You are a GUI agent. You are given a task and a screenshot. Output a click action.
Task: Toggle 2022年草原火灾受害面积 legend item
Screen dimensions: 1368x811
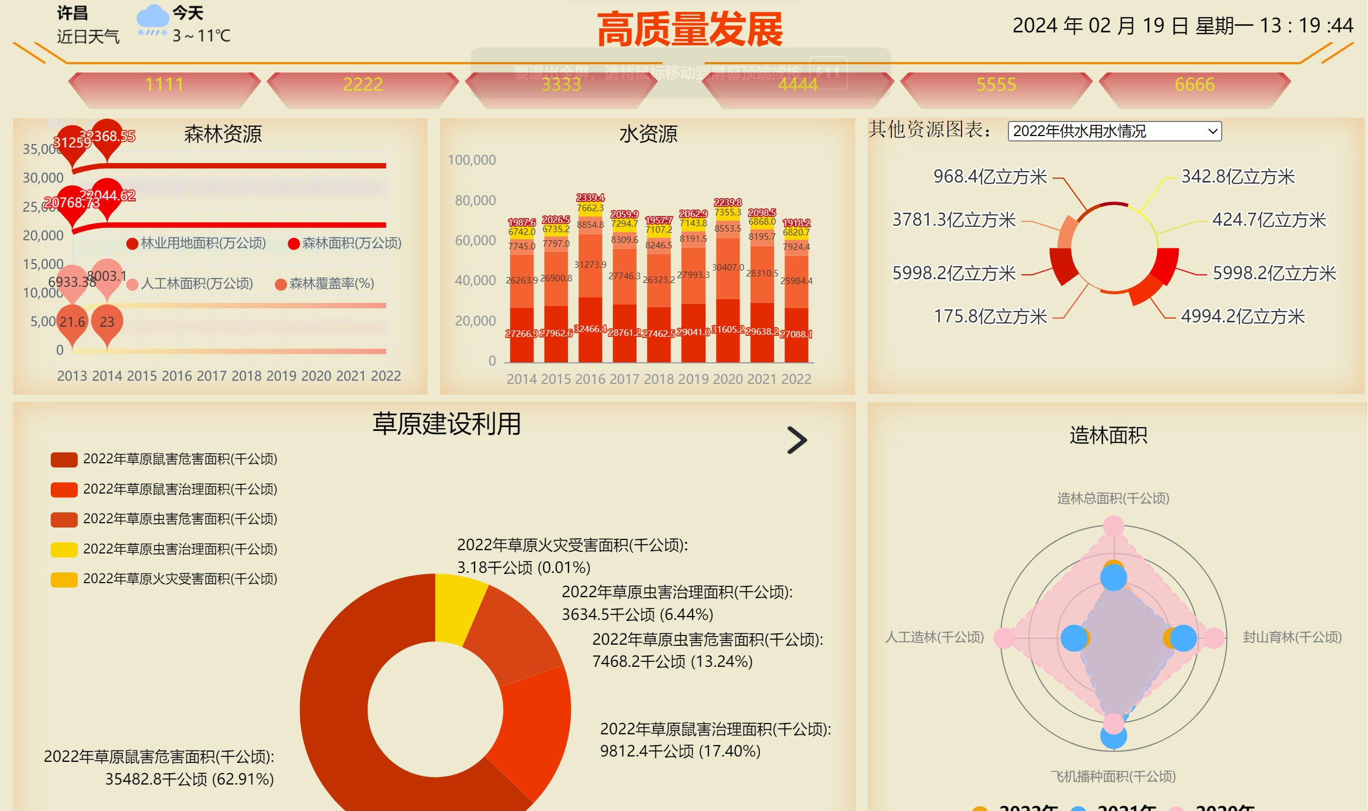164,579
